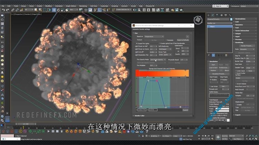Open the Scripting menu

pos(115,6)
